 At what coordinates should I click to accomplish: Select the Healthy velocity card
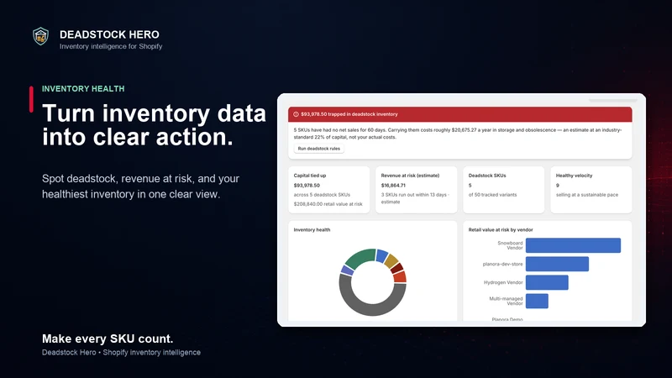pyautogui.click(x=591, y=190)
